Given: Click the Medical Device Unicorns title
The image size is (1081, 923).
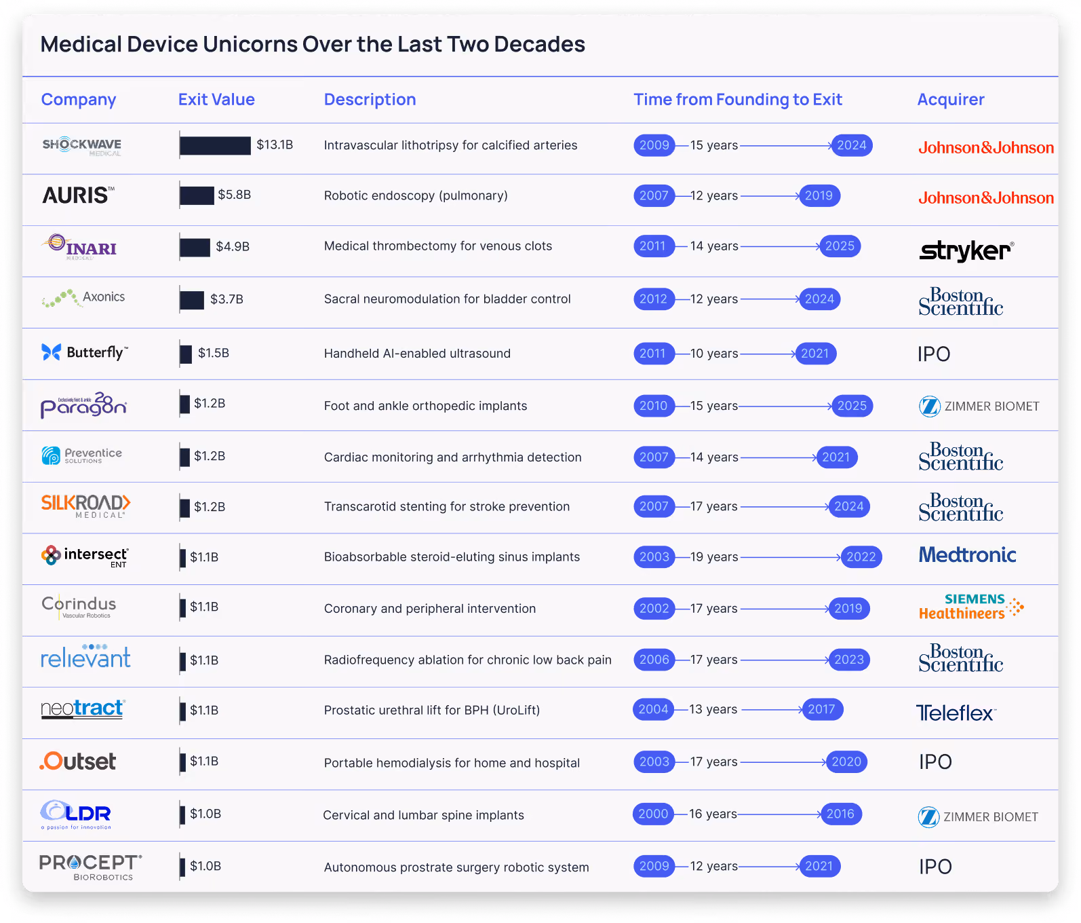Looking at the screenshot, I should point(313,44).
